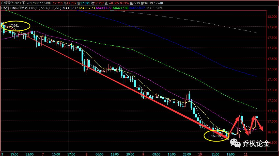Click the 16.819 low price marker
Image resolution: width=279 pixels, height=156 pixels.
(216, 136)
